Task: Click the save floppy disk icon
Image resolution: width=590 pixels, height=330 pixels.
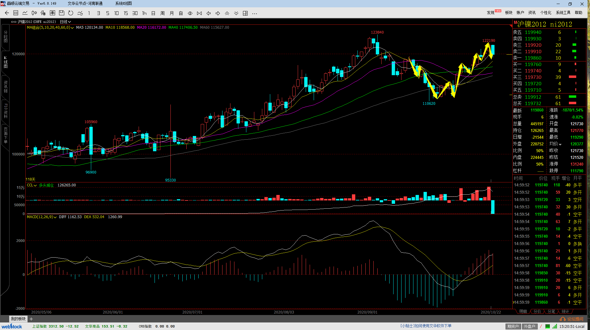Action: (62, 13)
